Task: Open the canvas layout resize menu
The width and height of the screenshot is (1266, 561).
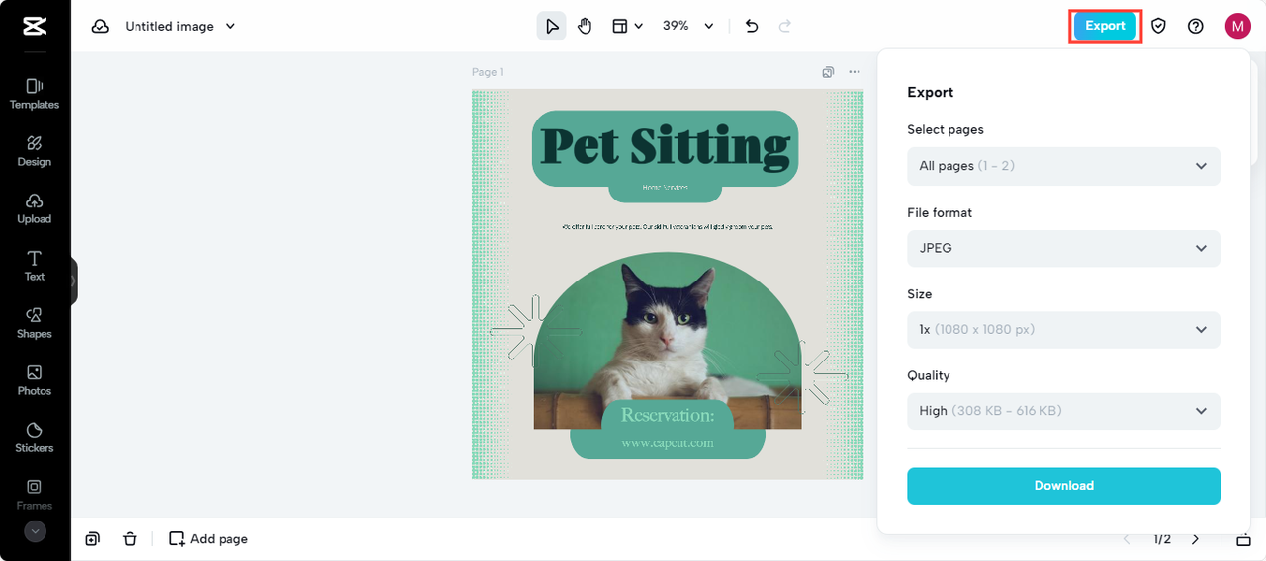Action: pyautogui.click(x=627, y=26)
